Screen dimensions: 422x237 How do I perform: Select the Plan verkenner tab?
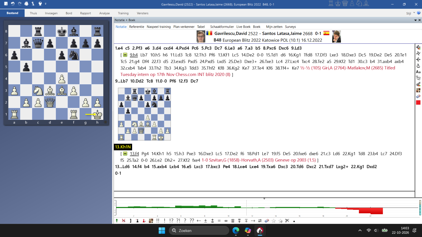point(184,27)
